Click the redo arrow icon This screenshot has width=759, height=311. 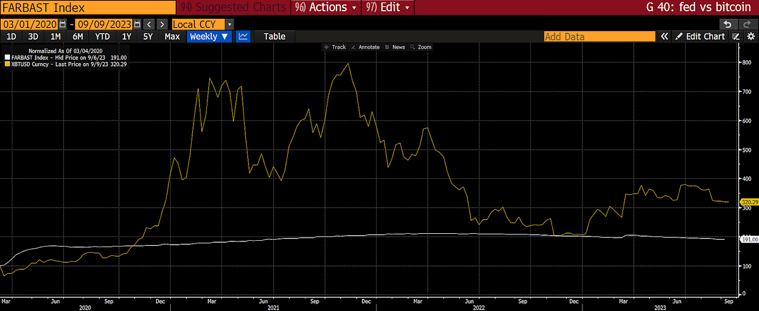tap(746, 24)
